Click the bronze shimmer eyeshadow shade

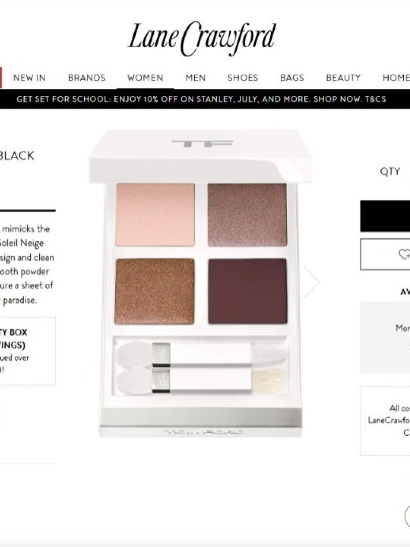[x=155, y=291]
